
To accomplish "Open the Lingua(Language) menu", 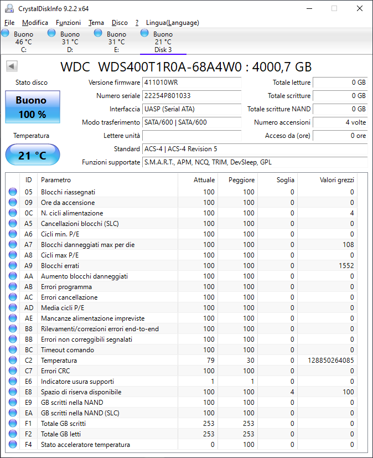I will [173, 23].
